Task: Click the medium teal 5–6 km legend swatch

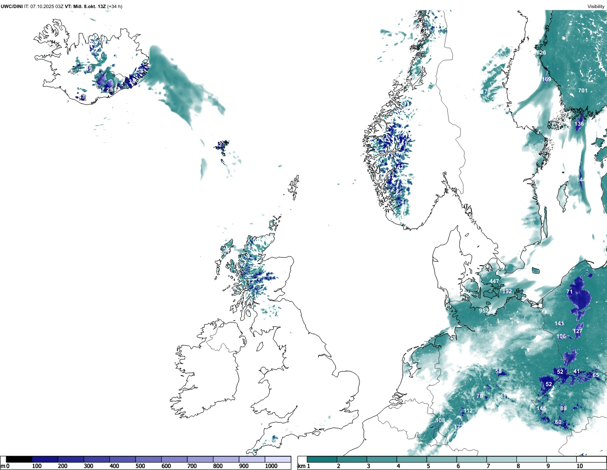Action: pos(442,459)
